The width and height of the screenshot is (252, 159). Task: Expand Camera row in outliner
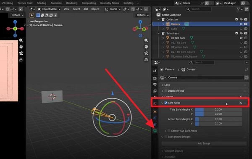163,24
